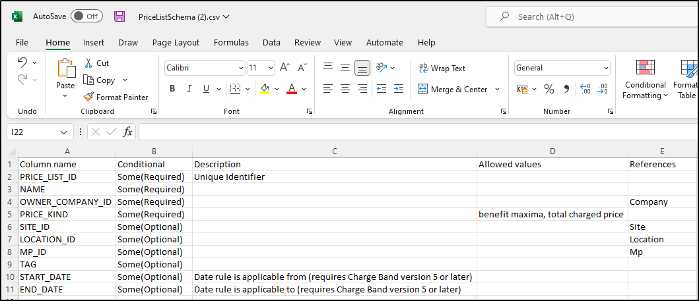Expand the General number format dropdown

[x=606, y=68]
